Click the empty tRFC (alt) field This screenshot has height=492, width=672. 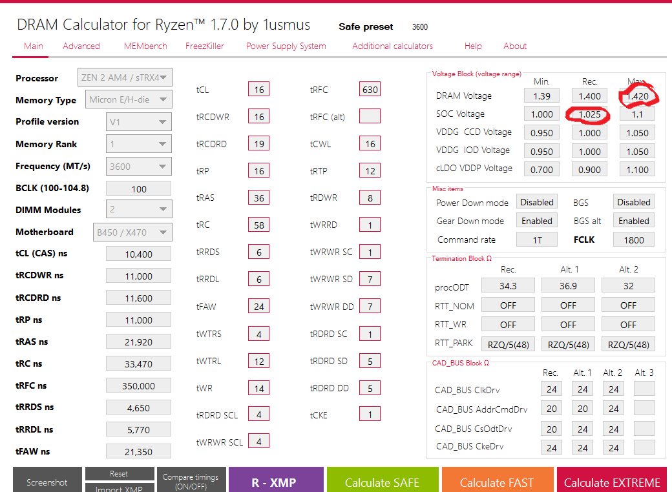pyautogui.click(x=370, y=116)
